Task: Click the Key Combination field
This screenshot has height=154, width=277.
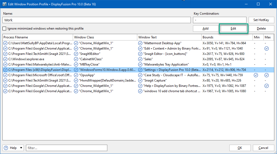Action: pyautogui.click(x=219, y=20)
